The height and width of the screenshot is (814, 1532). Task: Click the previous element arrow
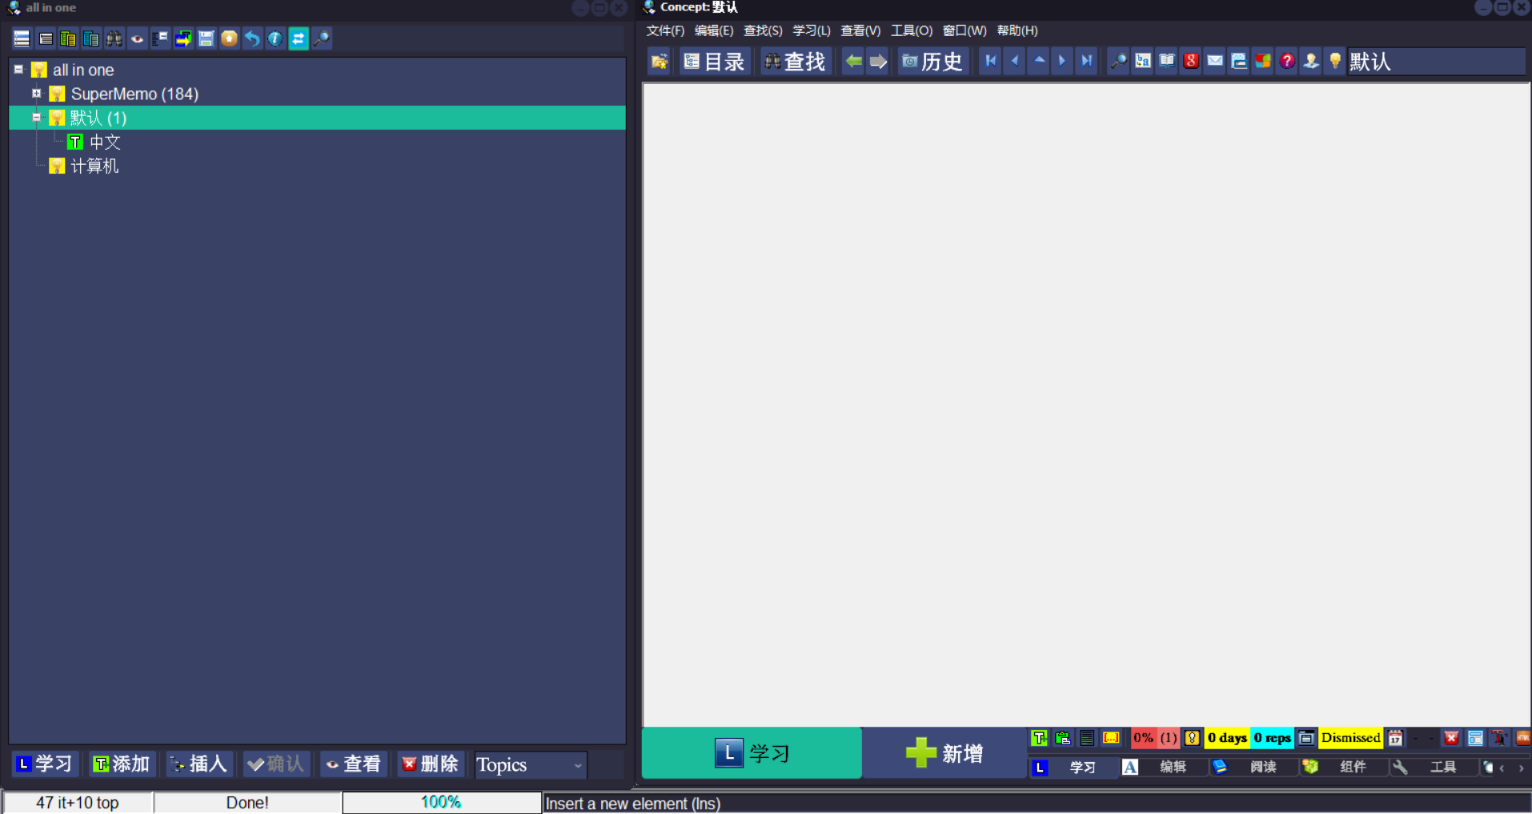(x=1015, y=61)
